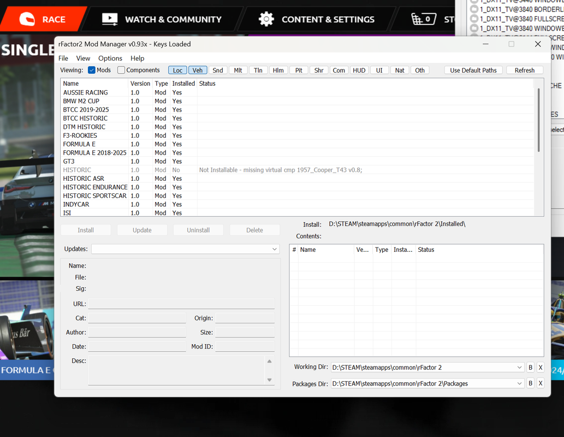This screenshot has width=564, height=437.
Task: Close the rFactor2 Mod Manager window
Action: click(x=538, y=44)
